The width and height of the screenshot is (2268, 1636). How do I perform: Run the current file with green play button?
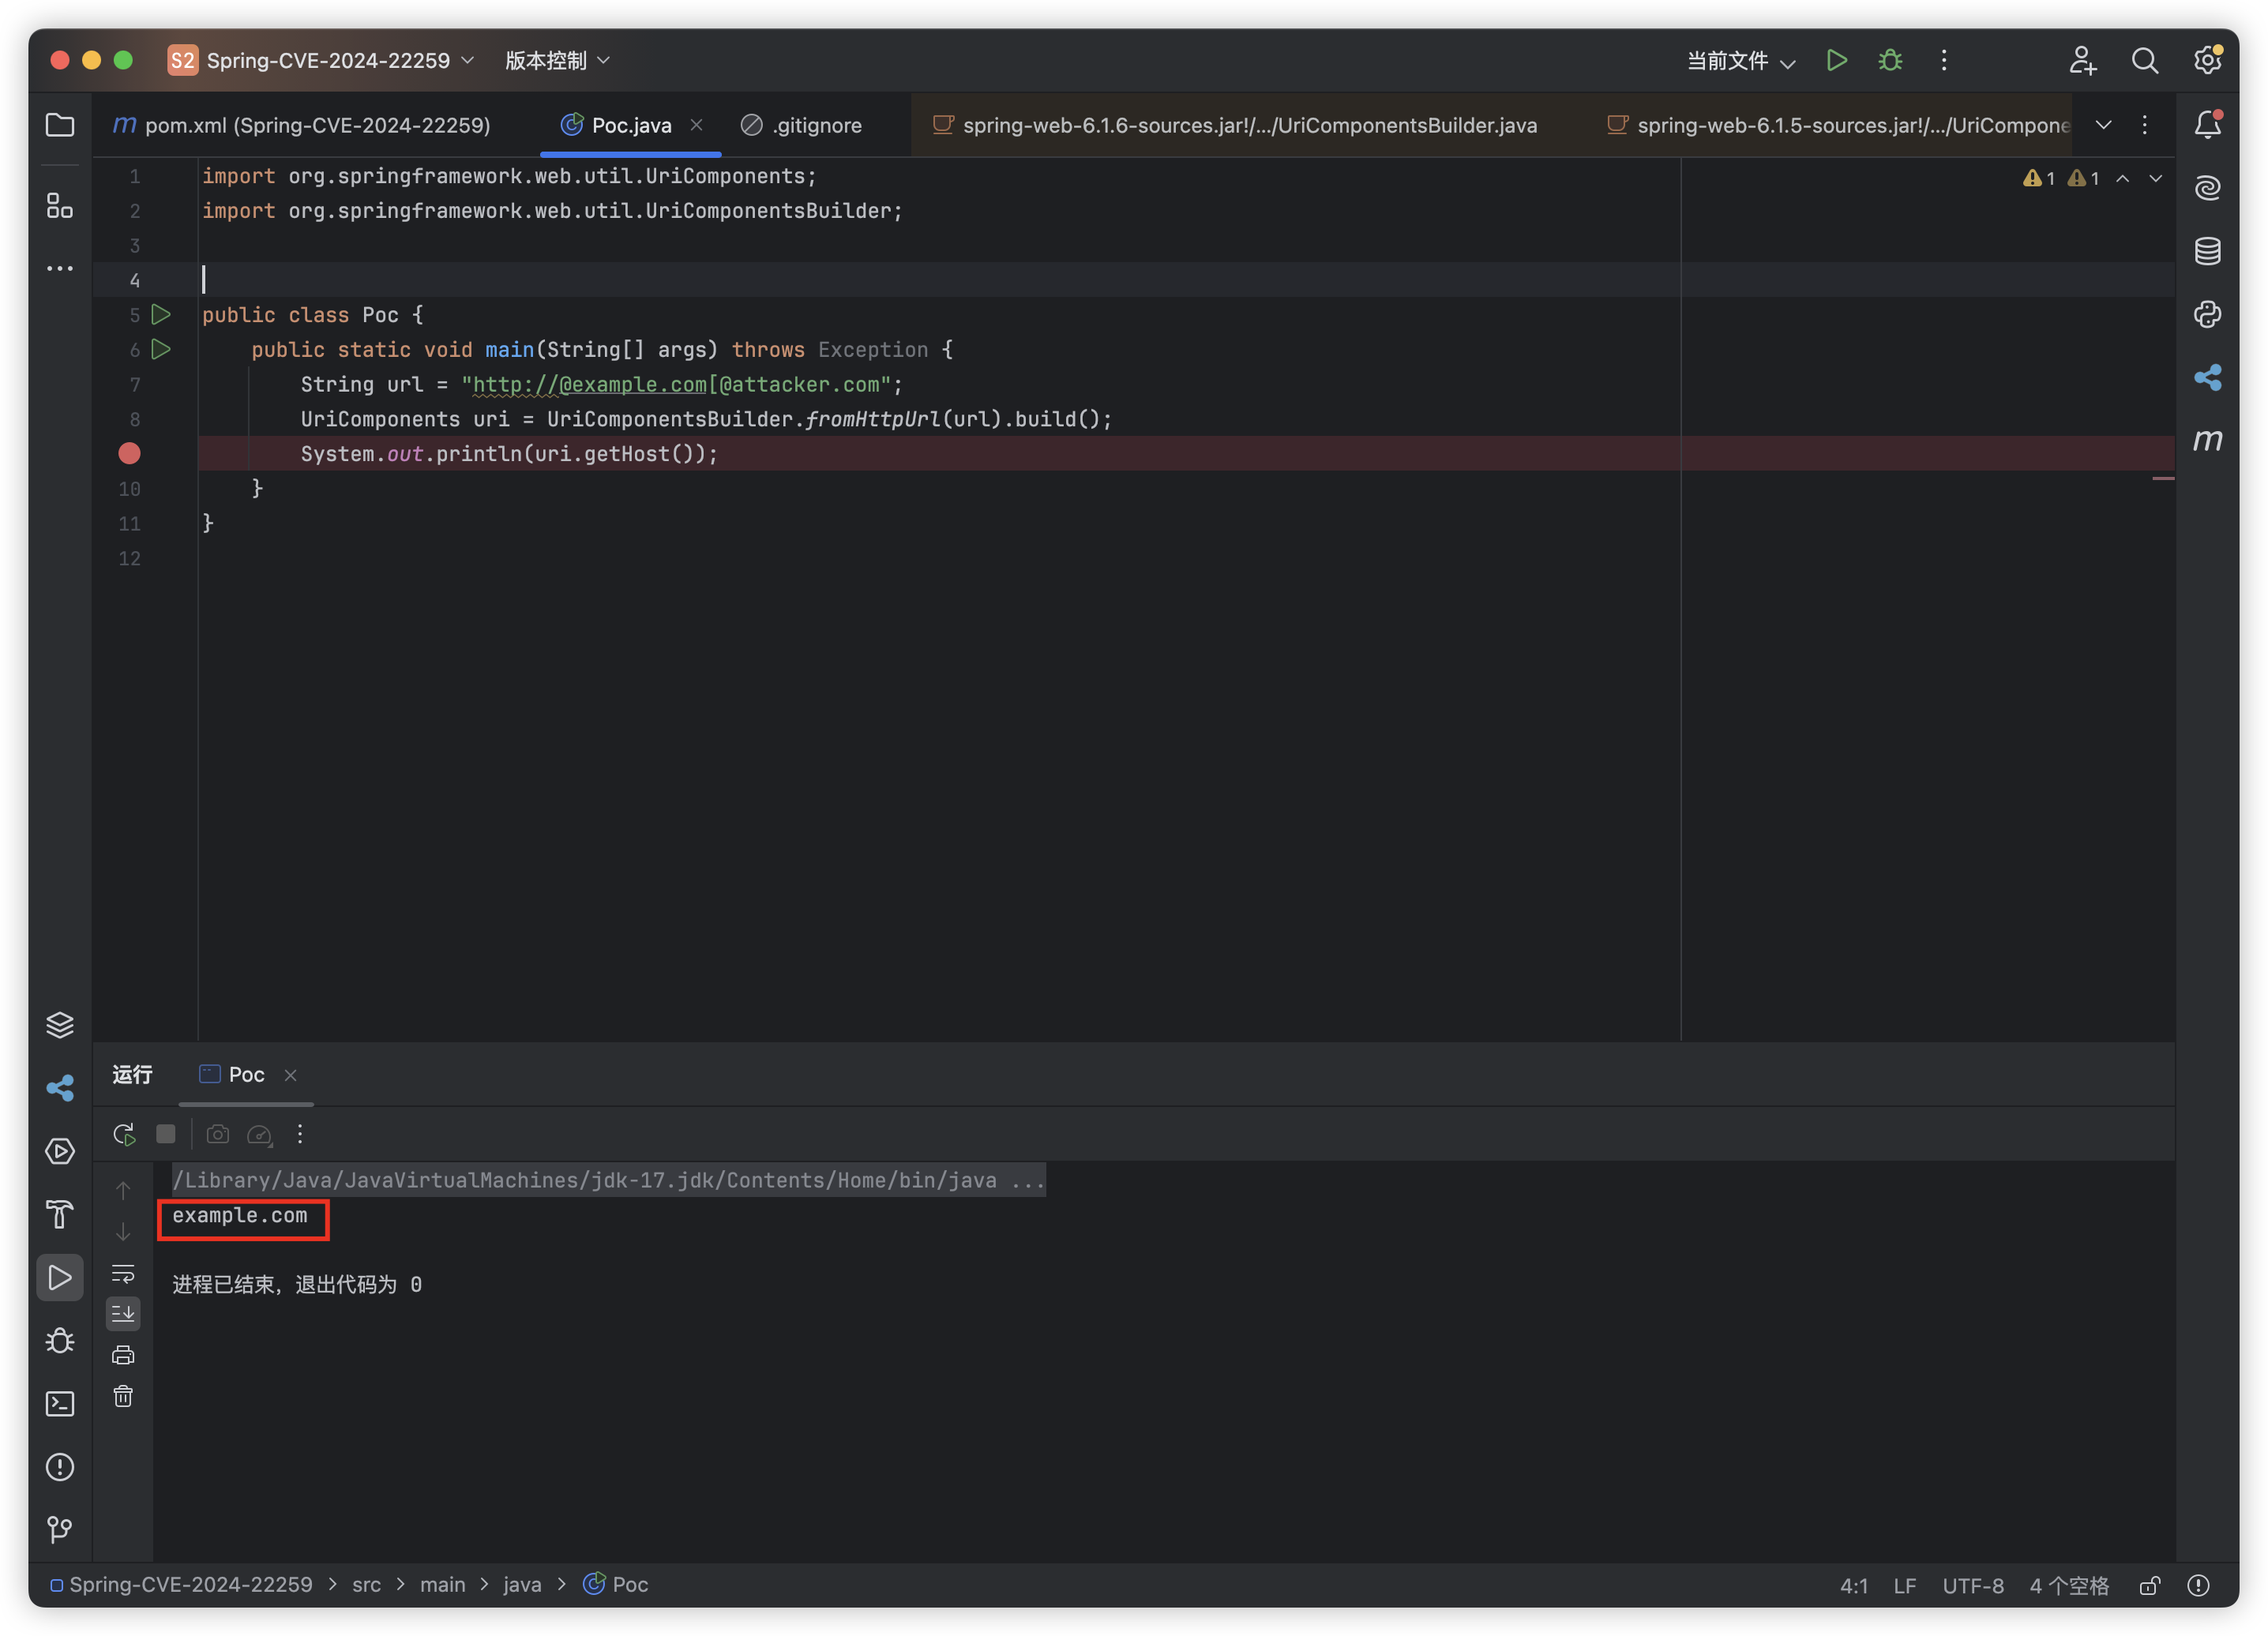tap(1836, 60)
